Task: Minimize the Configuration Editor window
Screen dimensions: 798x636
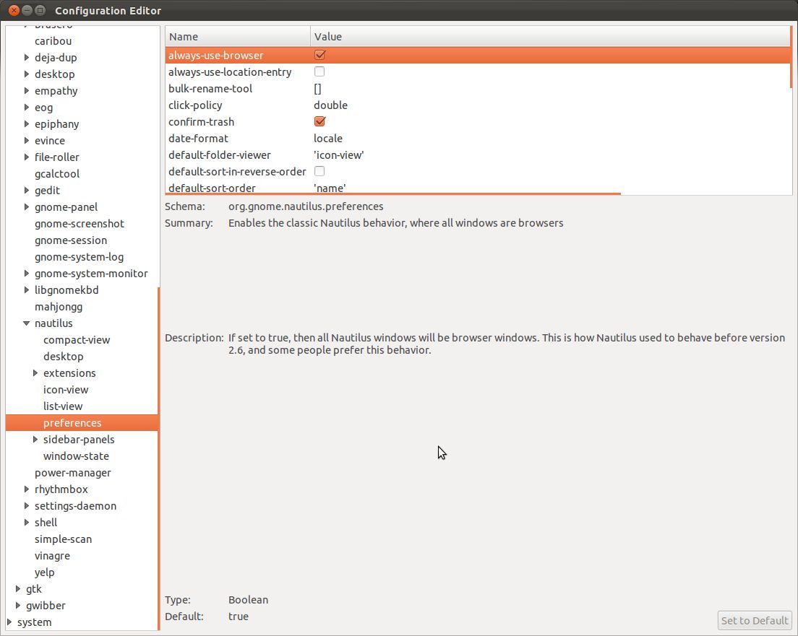Action: click(x=27, y=10)
